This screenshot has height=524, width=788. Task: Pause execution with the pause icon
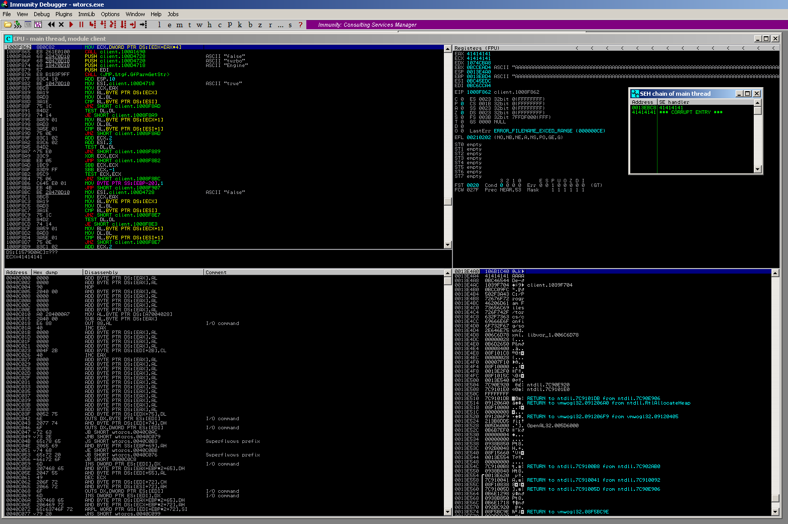(x=81, y=25)
